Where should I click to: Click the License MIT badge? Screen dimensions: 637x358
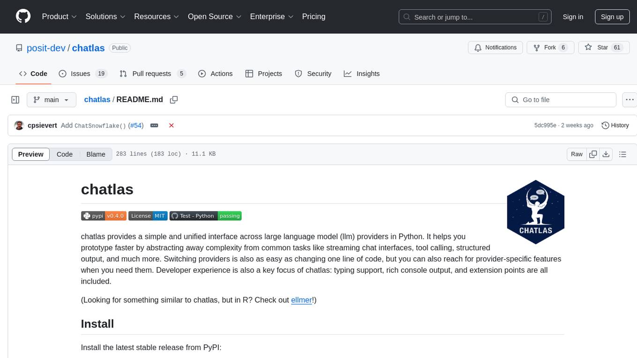(x=148, y=216)
